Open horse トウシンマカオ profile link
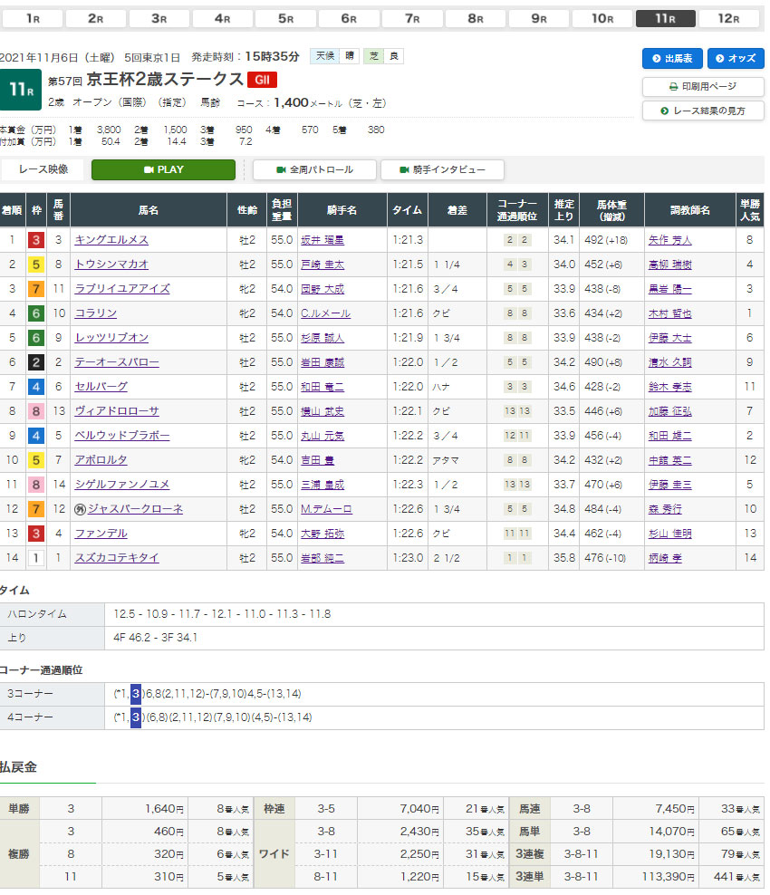This screenshot has width=770, height=895. click(111, 265)
